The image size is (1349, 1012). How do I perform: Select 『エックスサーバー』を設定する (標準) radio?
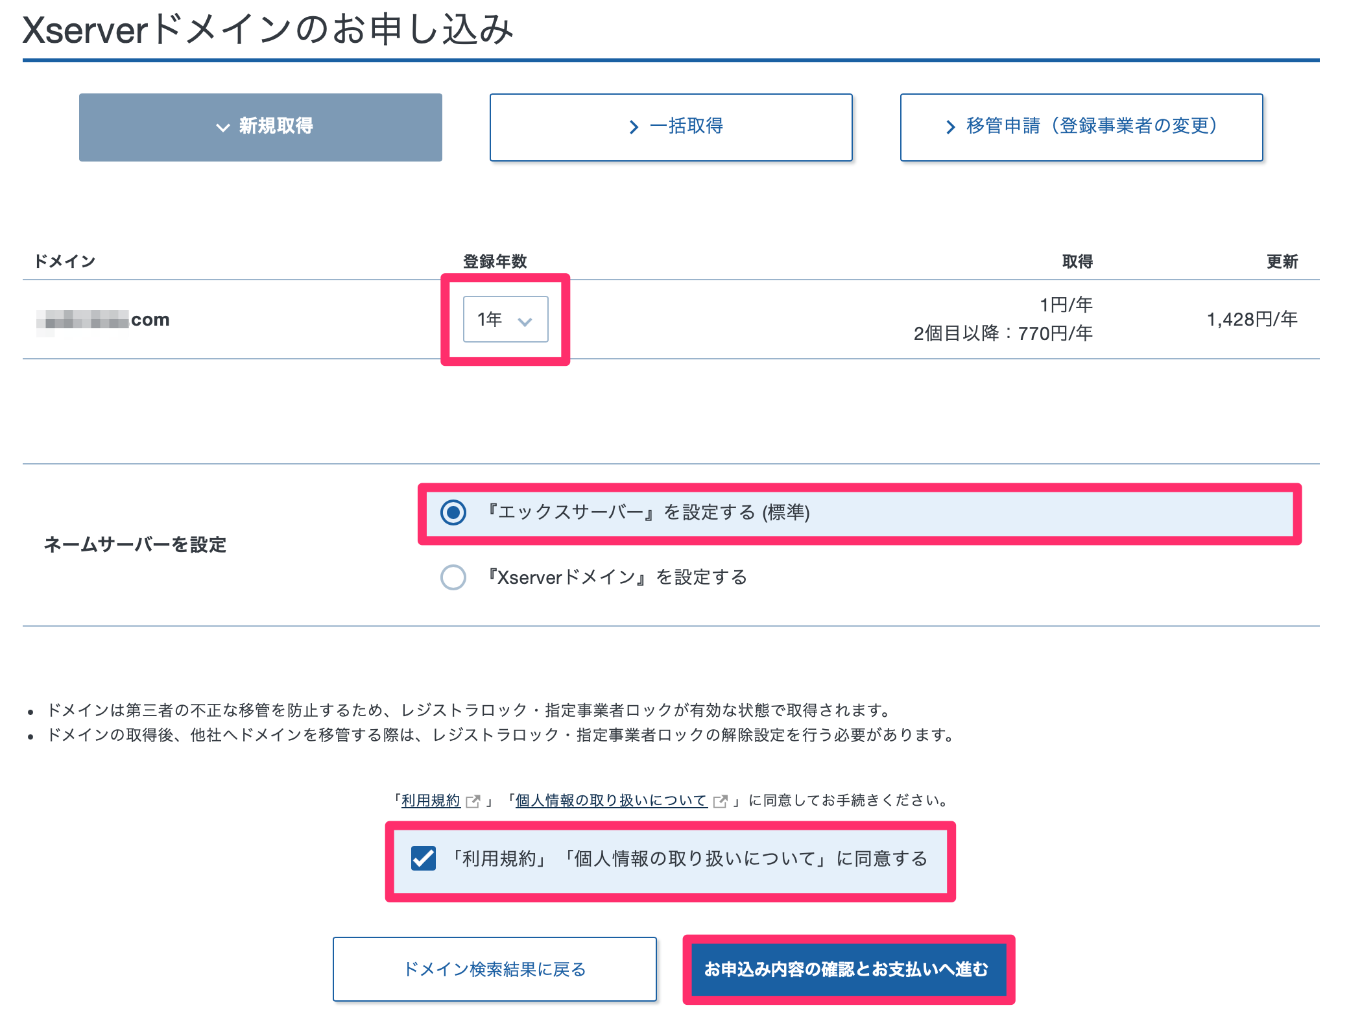pos(453,512)
